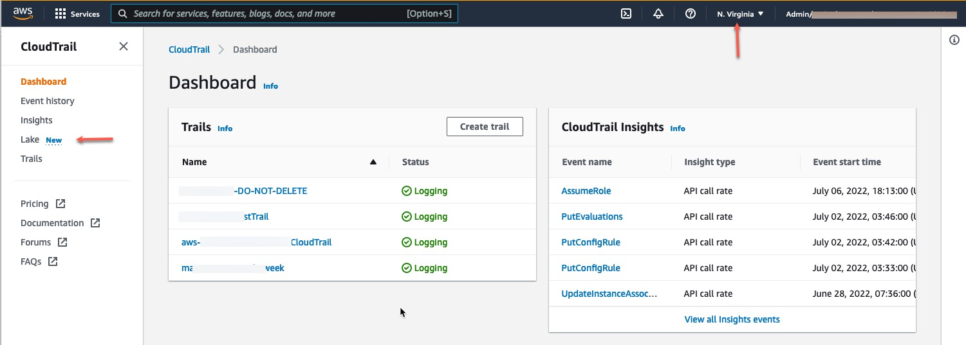Close the CloudTrail side navigation panel
The width and height of the screenshot is (966, 345).
pos(124,46)
